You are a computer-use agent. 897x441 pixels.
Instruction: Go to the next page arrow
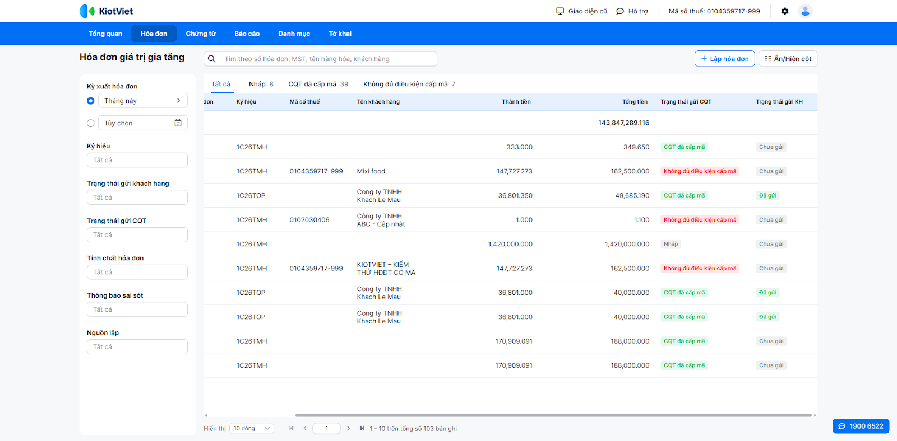[x=348, y=429]
